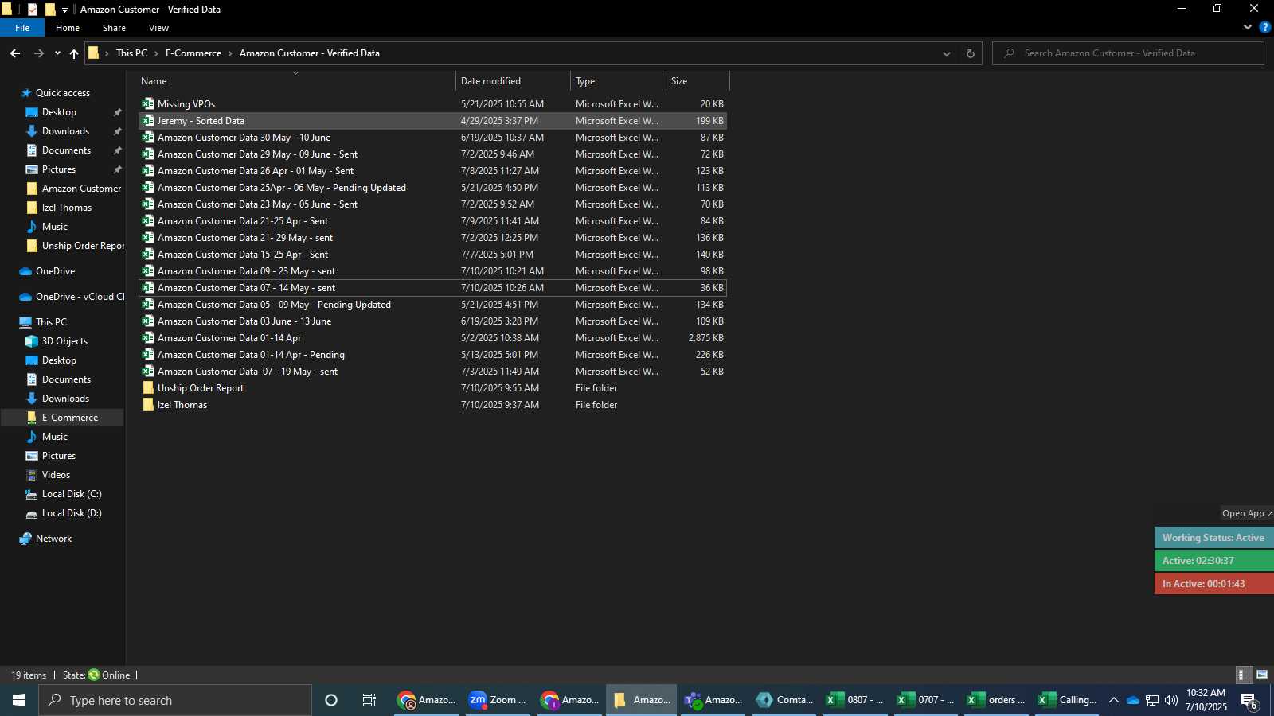Switch to Microsoft Teams on taskbar
Screen dimensions: 1274x716
pyautogui.click(x=713, y=700)
